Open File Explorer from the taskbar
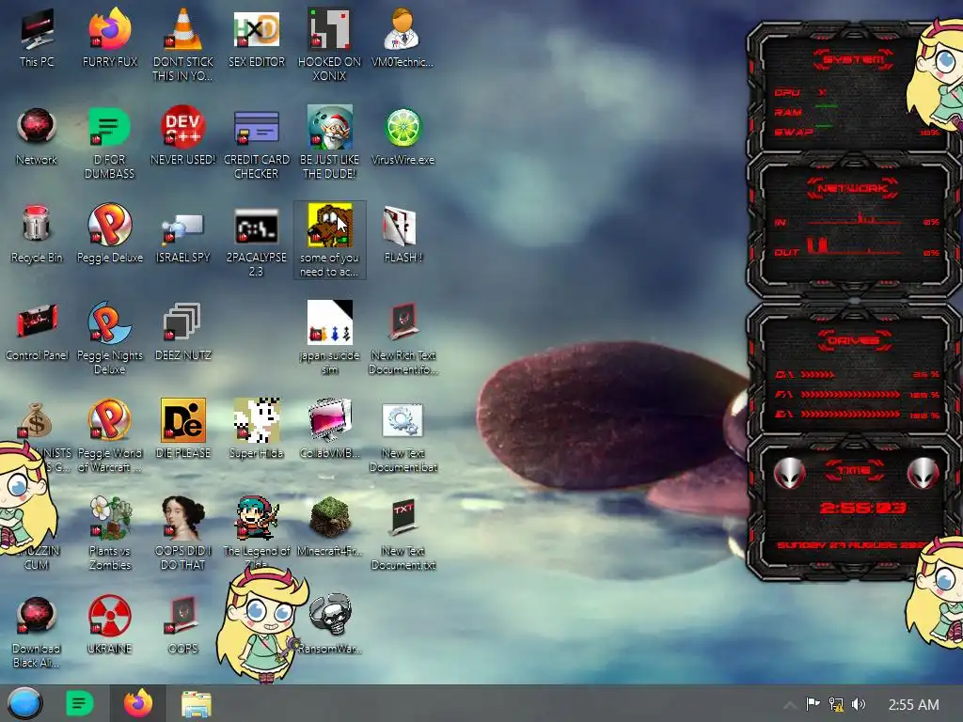Image resolution: width=963 pixels, height=722 pixels. pyautogui.click(x=197, y=704)
